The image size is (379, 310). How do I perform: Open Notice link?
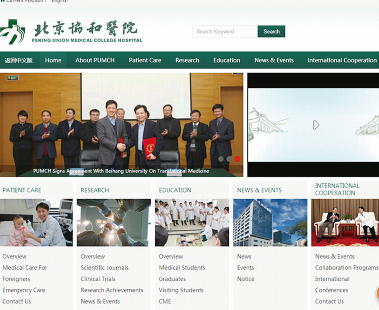[x=246, y=279]
